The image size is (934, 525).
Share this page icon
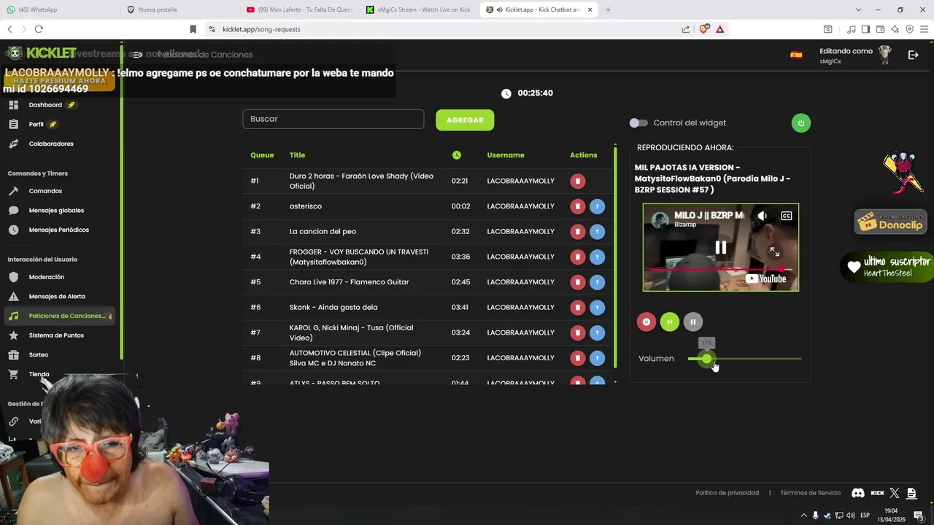coord(686,29)
